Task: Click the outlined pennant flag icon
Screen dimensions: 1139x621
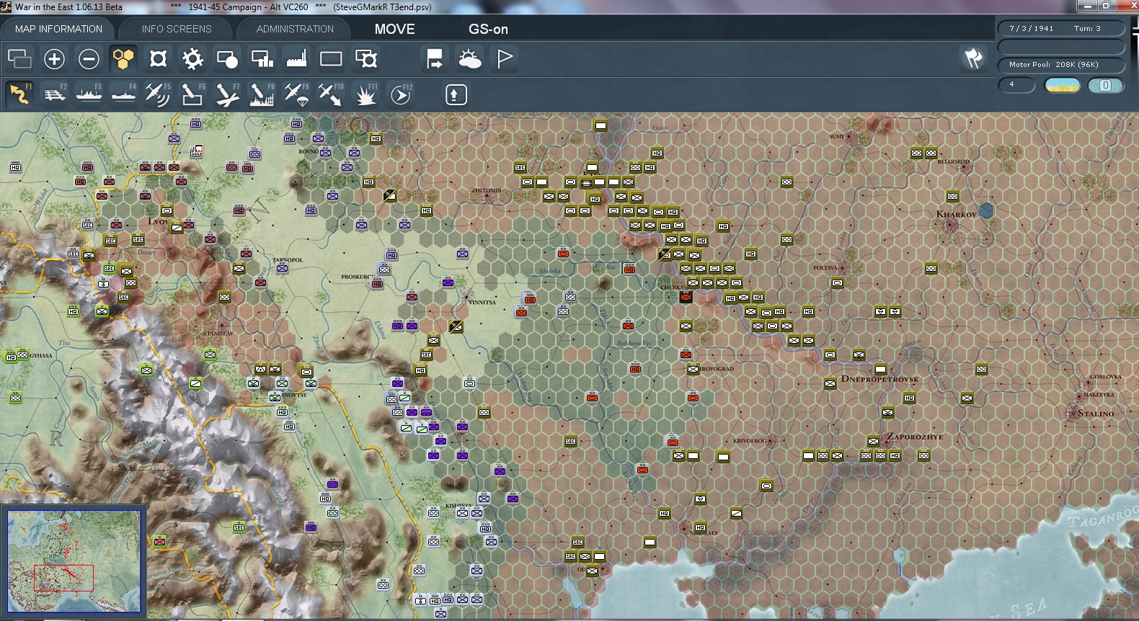Action: [505, 58]
